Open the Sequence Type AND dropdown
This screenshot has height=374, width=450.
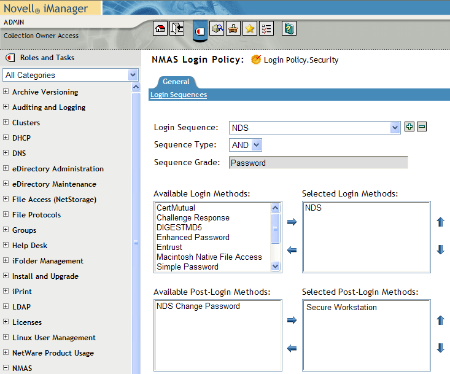point(246,145)
